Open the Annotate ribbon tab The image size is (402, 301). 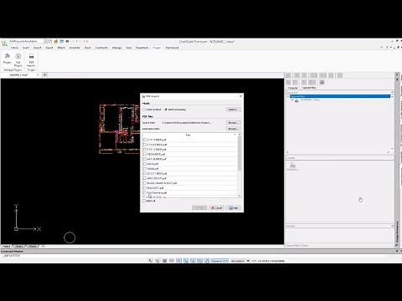(x=75, y=48)
